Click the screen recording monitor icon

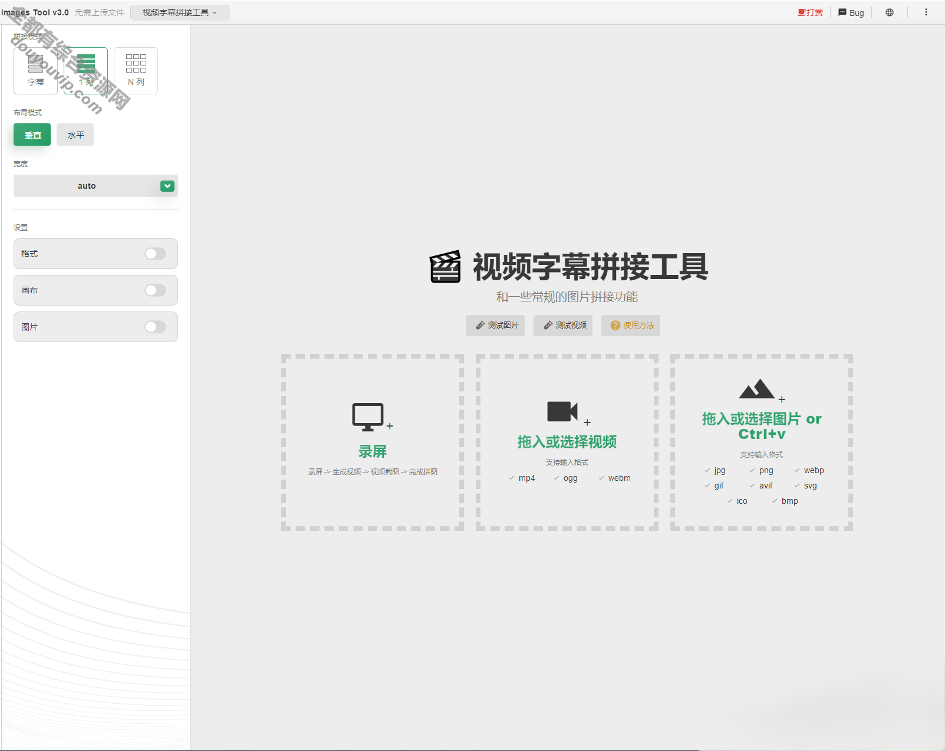[x=368, y=417]
